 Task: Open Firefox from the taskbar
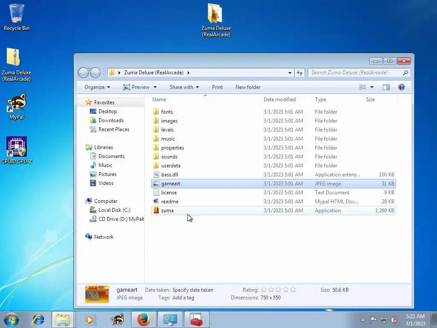143,319
